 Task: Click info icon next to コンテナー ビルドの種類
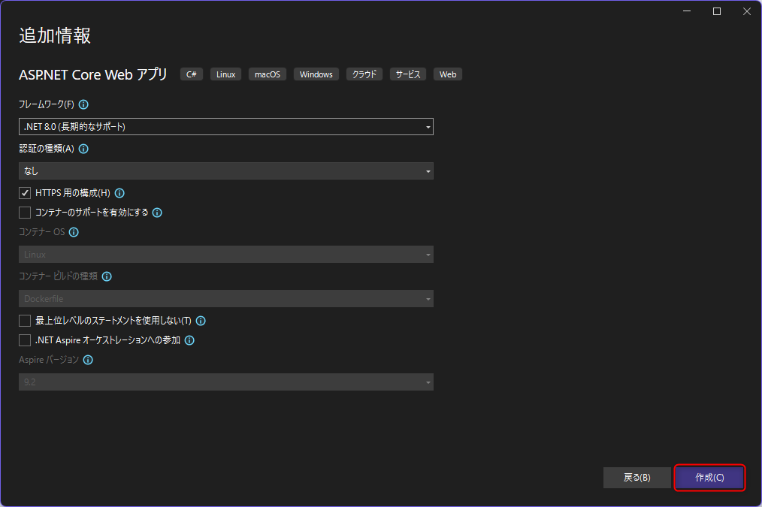tap(107, 276)
